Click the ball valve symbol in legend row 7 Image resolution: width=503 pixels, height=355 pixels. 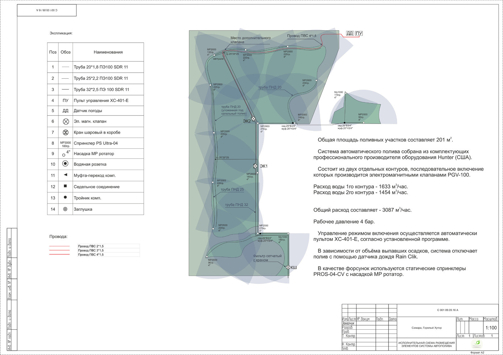[66, 132]
